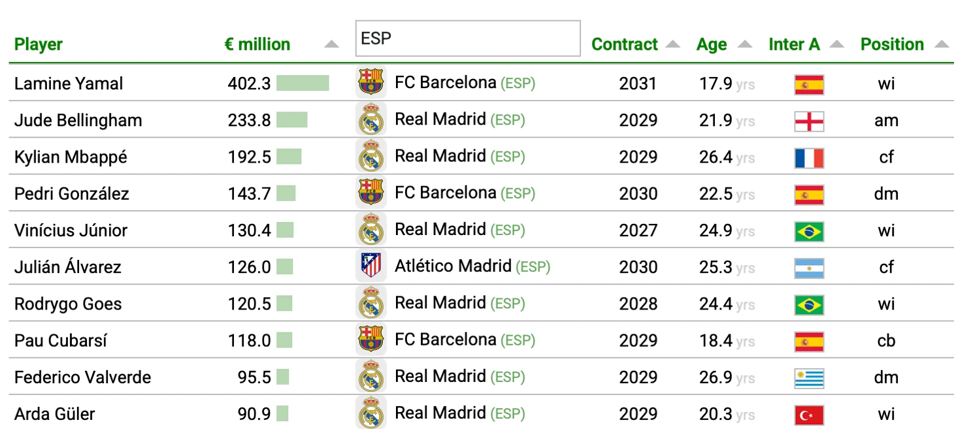954x429 pixels.
Task: Sort table by Player column header
Action: 39,44
